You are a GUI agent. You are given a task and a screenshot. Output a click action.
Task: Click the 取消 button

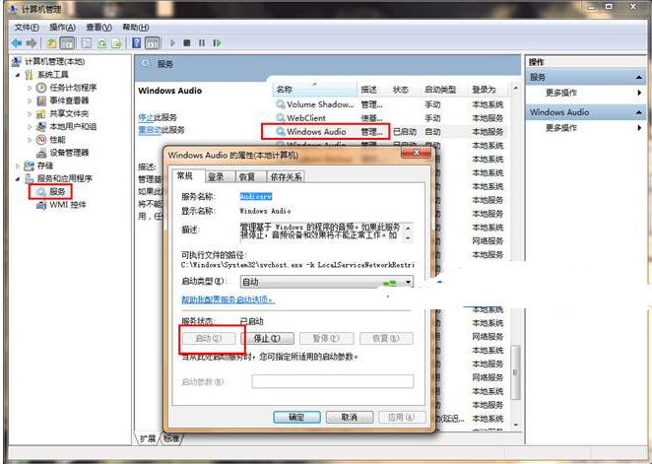coord(350,417)
